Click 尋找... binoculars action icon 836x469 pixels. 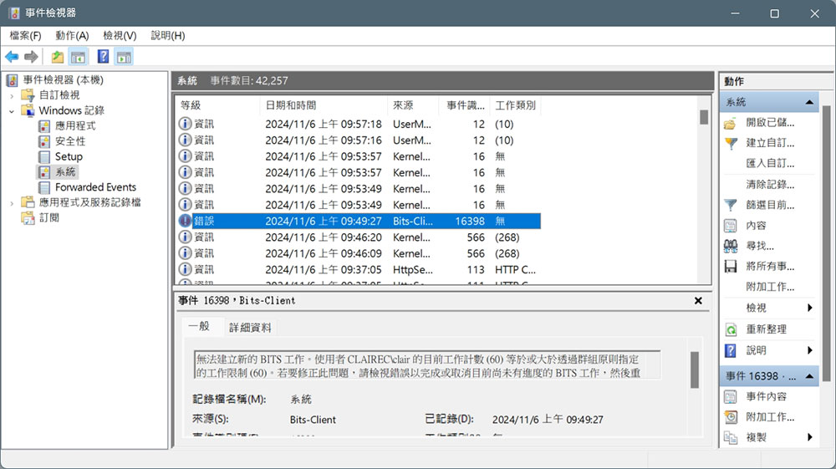(731, 246)
